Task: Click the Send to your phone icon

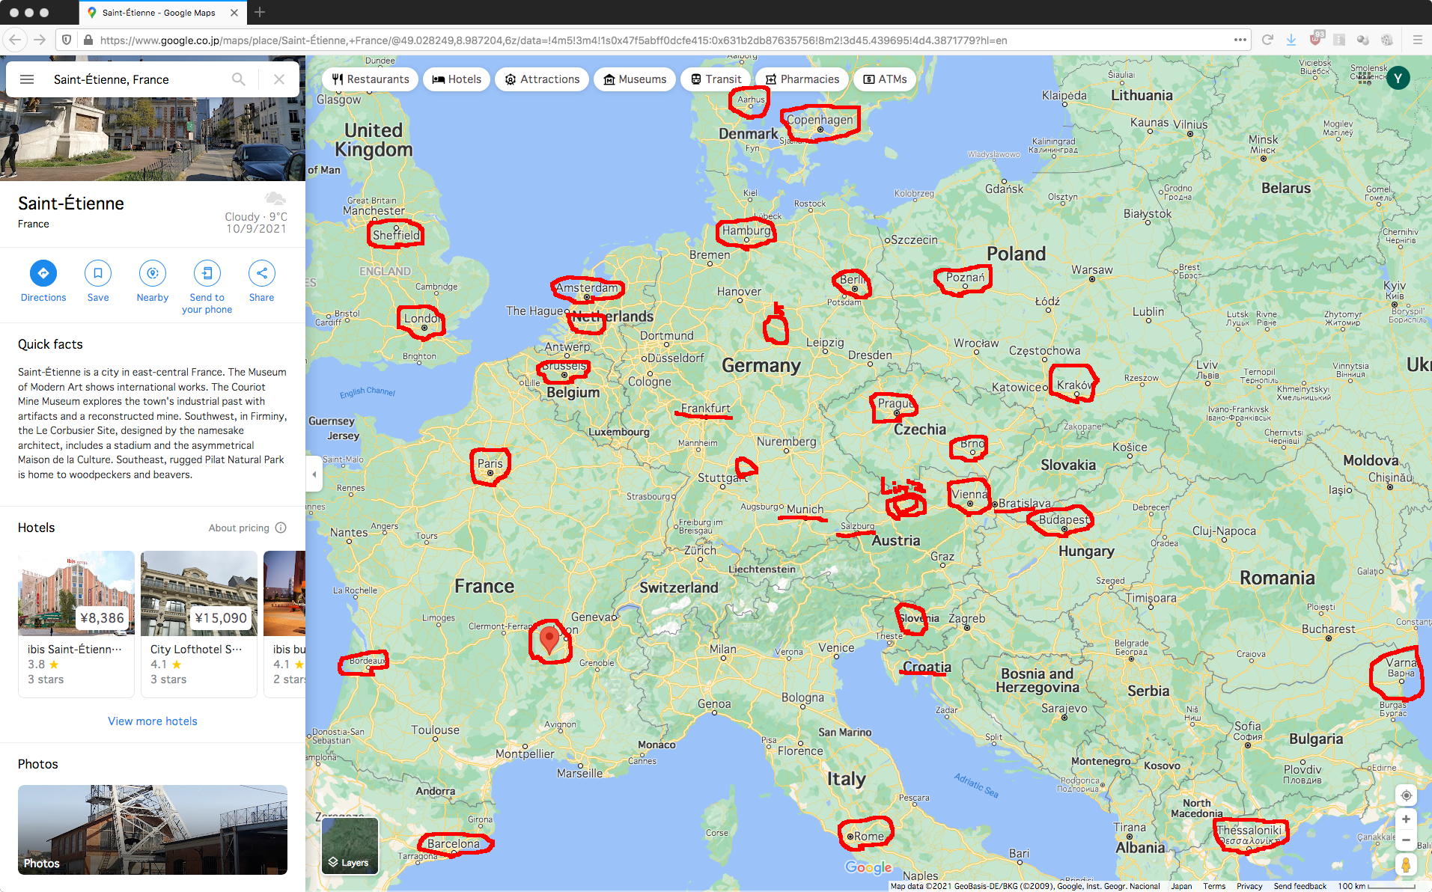Action: 207,273
